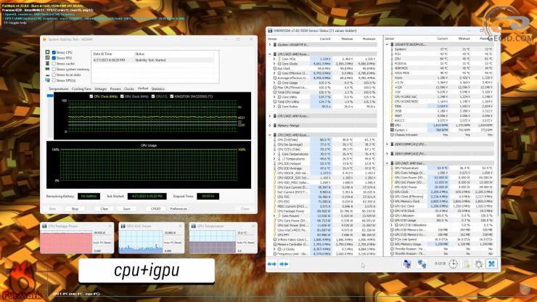Viewport: 537px width, 302px height.
Task: Click HWiNFO network connection icon
Action: (x=422, y=264)
